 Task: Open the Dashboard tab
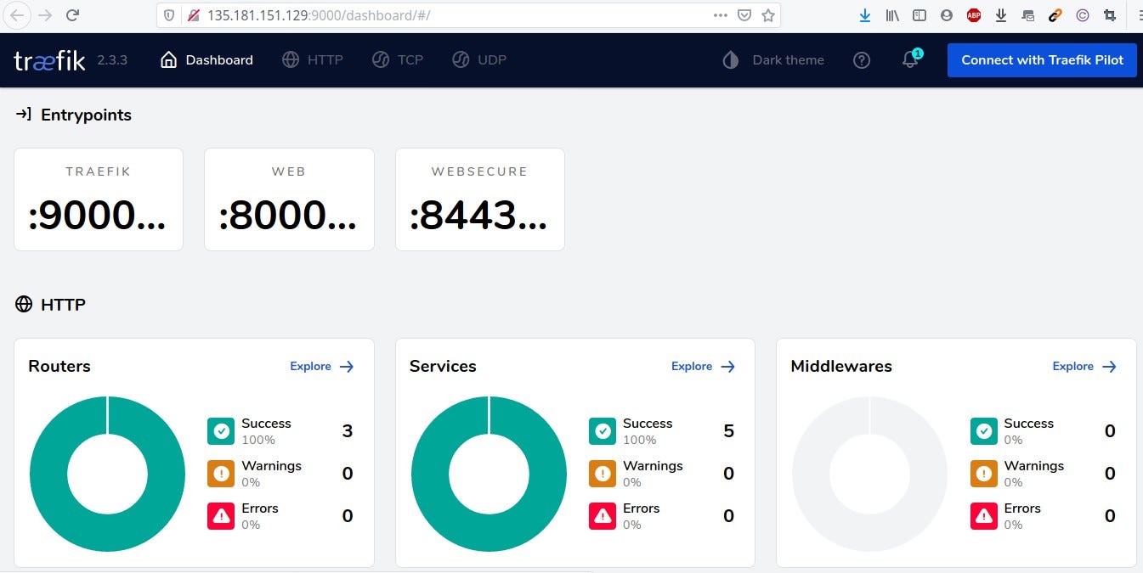(x=207, y=60)
